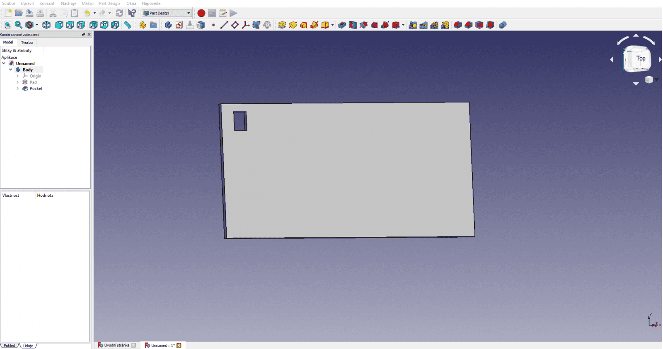Screen dimensions: 663x349
Task: Open the Part Design workbench dropdown
Action: [x=167, y=13]
